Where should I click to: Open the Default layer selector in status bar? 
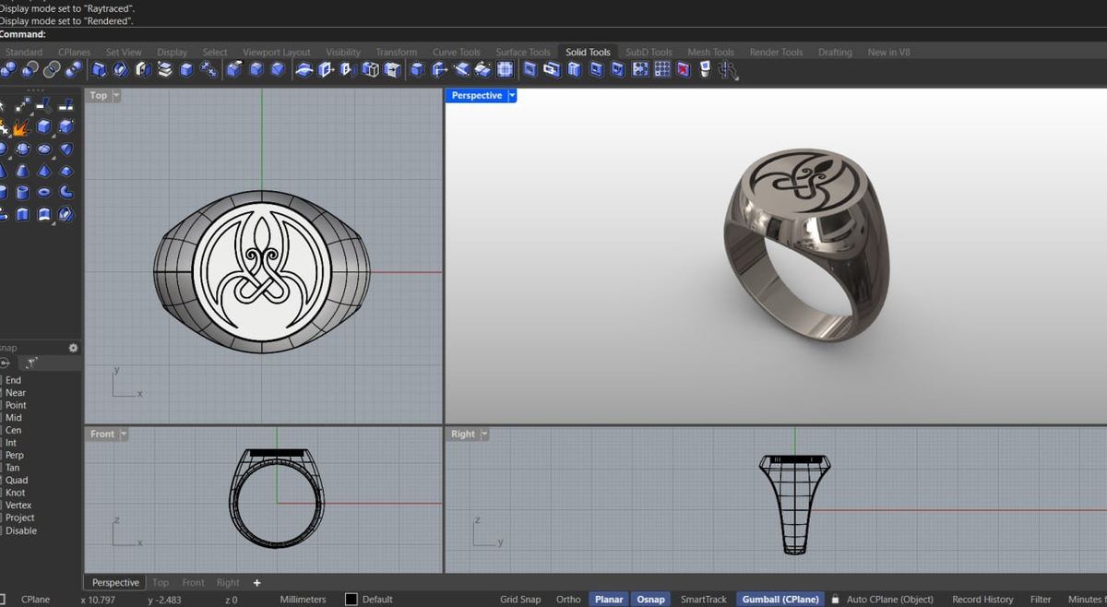click(x=377, y=600)
